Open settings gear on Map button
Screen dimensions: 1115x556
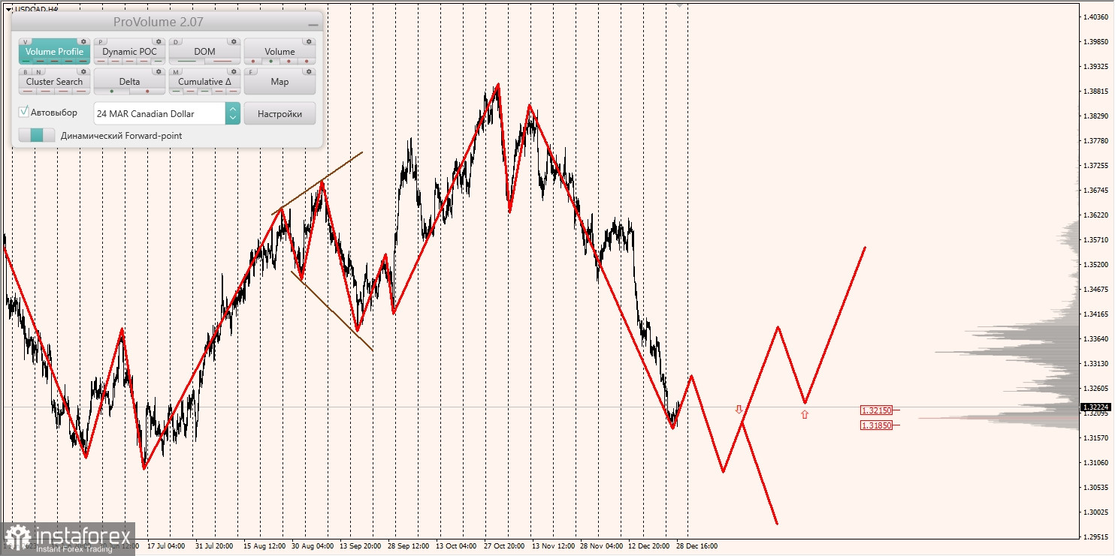pyautogui.click(x=309, y=71)
